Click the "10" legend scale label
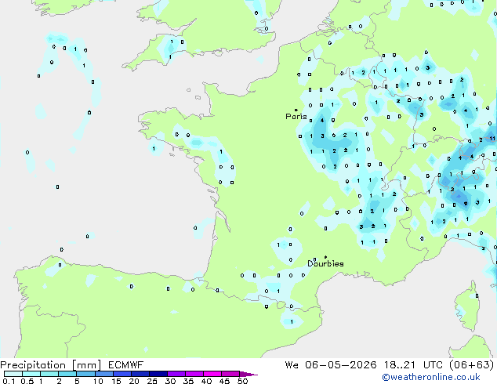The width and height of the screenshot is (497, 384). 98,381
